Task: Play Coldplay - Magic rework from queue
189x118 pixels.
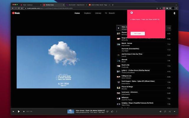Action: click(x=144, y=104)
